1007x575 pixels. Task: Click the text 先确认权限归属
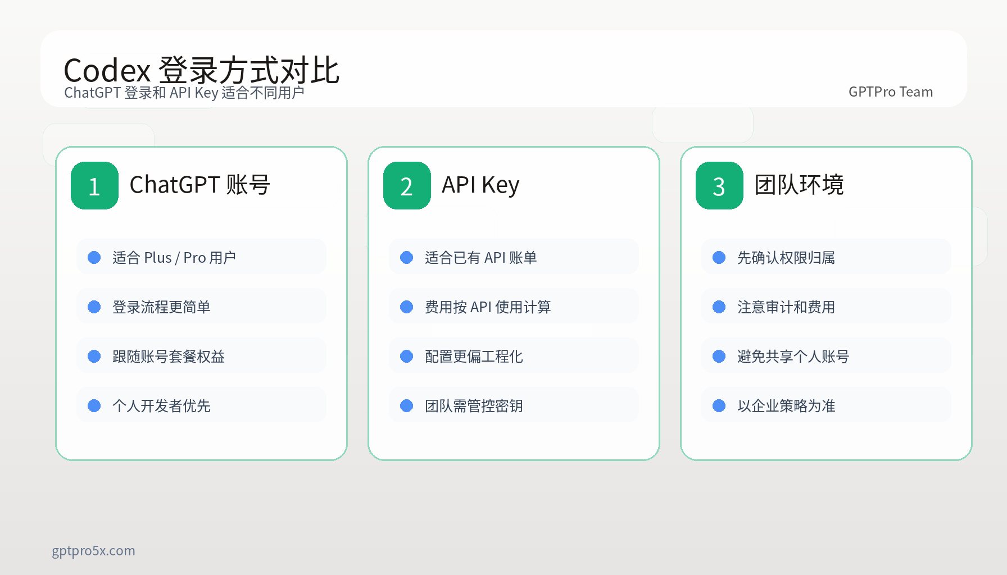click(786, 258)
